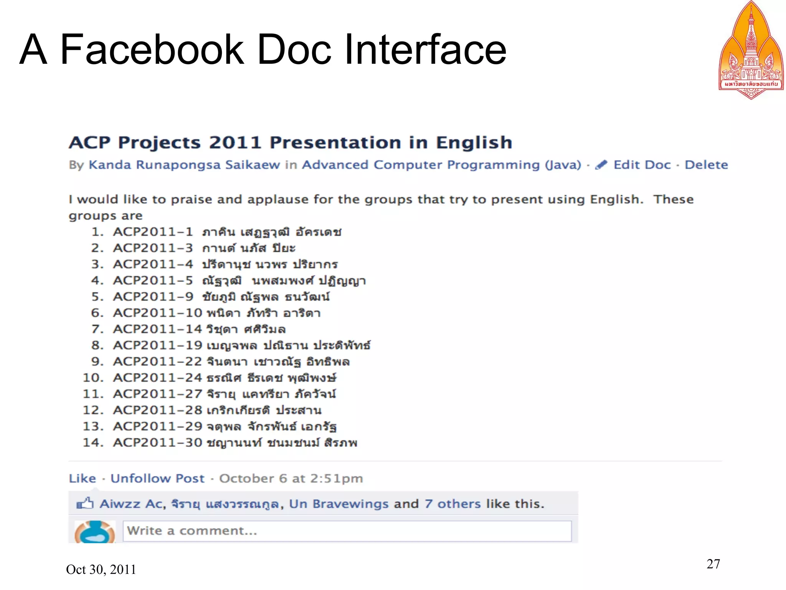The image size is (786, 590).
Task: Click the list row ACP2011-10
Action: [x=206, y=313]
